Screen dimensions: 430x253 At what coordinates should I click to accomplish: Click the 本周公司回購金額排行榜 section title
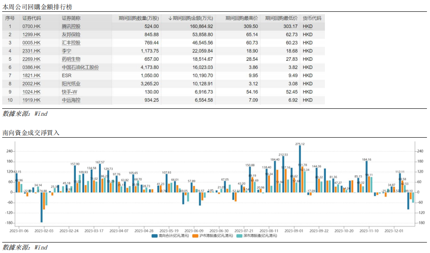coord(37,7)
